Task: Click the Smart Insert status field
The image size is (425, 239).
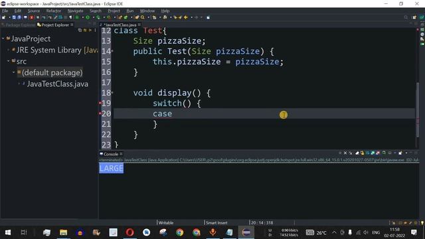Action: click(x=216, y=223)
